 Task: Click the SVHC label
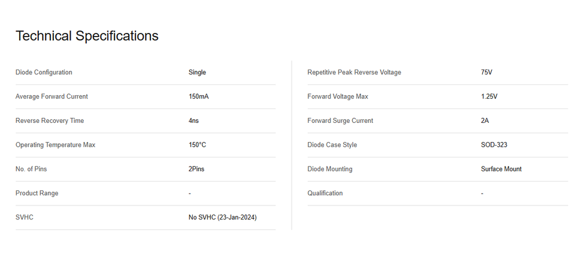pos(25,217)
